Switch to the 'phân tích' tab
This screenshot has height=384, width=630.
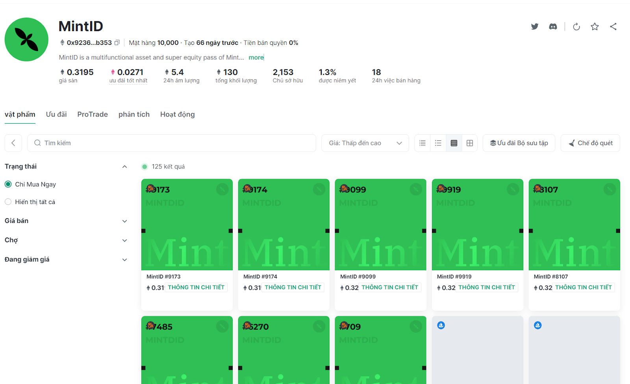click(x=134, y=114)
